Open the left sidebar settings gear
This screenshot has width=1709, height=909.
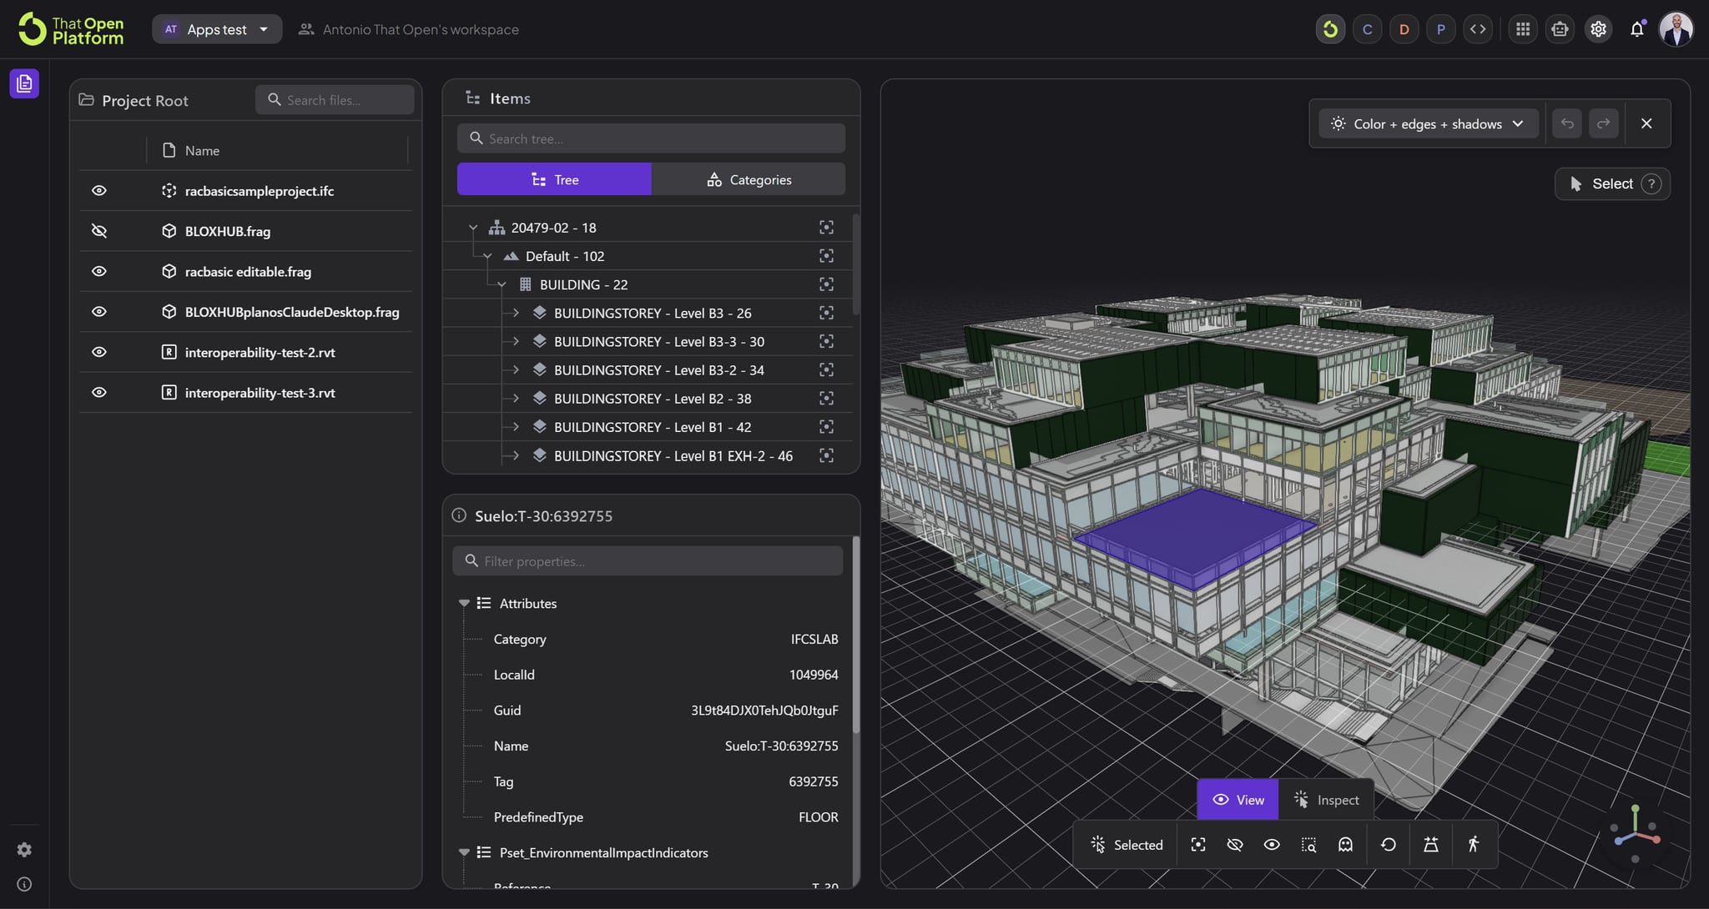point(24,850)
